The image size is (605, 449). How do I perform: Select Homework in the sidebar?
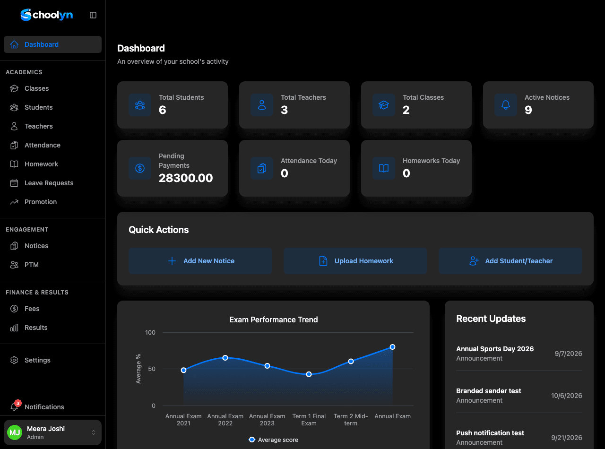(52, 164)
